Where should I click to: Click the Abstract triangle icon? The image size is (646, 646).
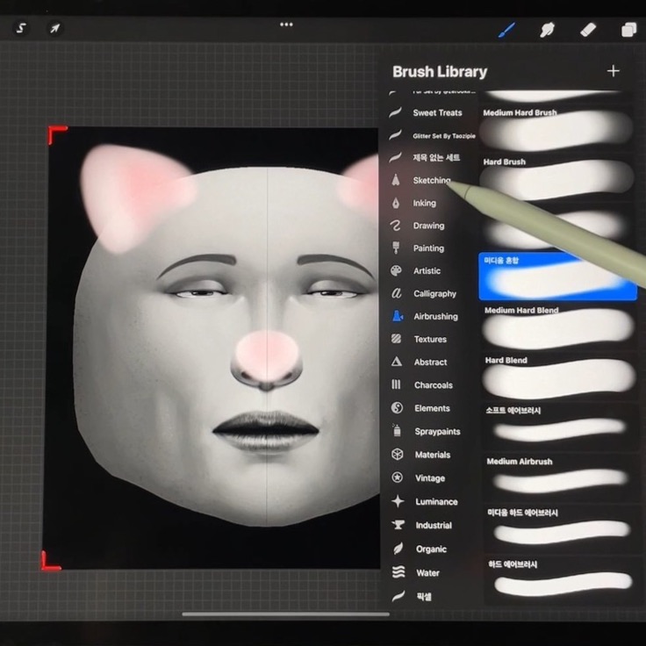[x=397, y=362]
